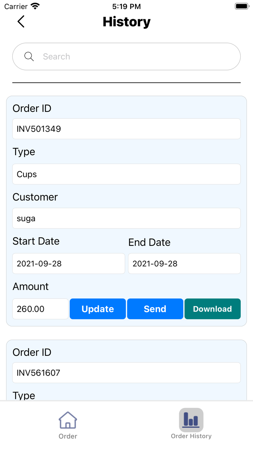Tap the battery indicator in the status bar

tap(242, 6)
